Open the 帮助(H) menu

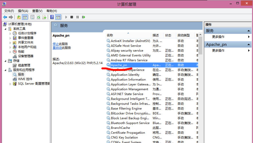pos(52,11)
